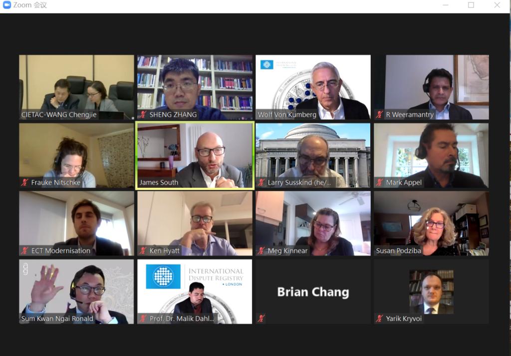Click Prof. Dr. Malik Dahl's name label
511x356 pixels.
coord(182,319)
